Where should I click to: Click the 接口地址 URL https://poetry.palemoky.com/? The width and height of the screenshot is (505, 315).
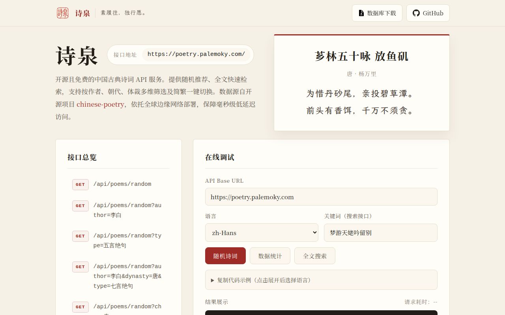196,54
